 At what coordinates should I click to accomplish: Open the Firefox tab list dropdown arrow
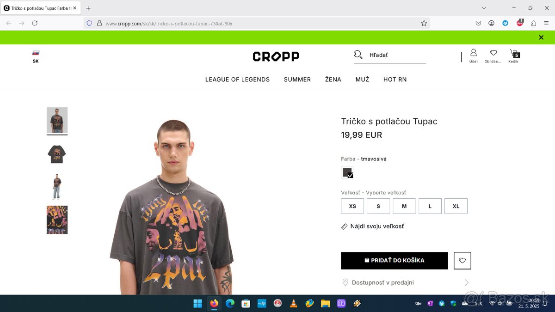click(x=484, y=8)
